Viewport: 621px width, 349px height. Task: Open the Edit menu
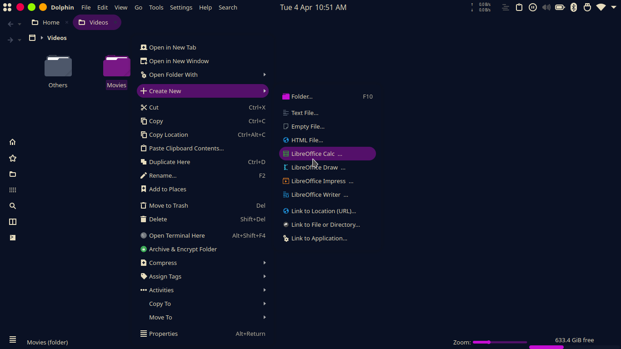(103, 7)
